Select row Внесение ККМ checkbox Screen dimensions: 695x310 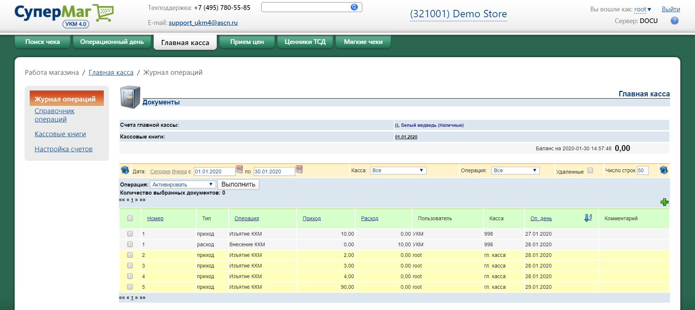click(130, 244)
